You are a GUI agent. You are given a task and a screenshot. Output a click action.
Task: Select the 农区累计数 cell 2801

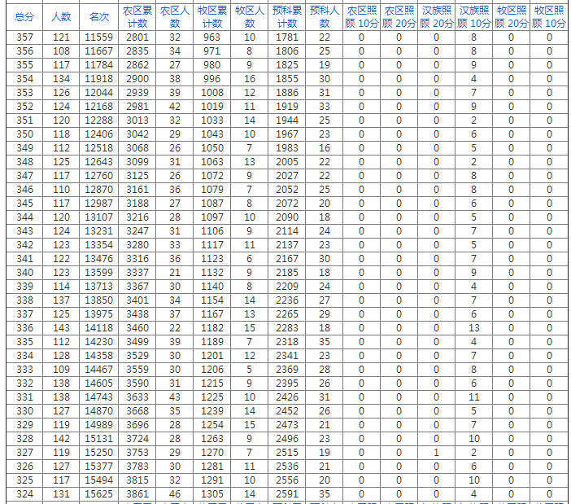(x=137, y=37)
